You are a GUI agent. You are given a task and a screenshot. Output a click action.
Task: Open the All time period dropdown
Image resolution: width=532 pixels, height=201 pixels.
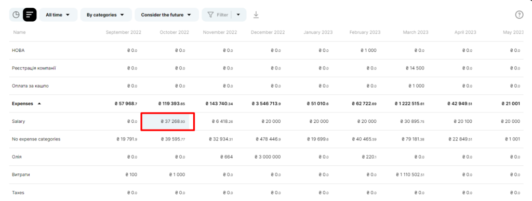pyautogui.click(x=58, y=15)
